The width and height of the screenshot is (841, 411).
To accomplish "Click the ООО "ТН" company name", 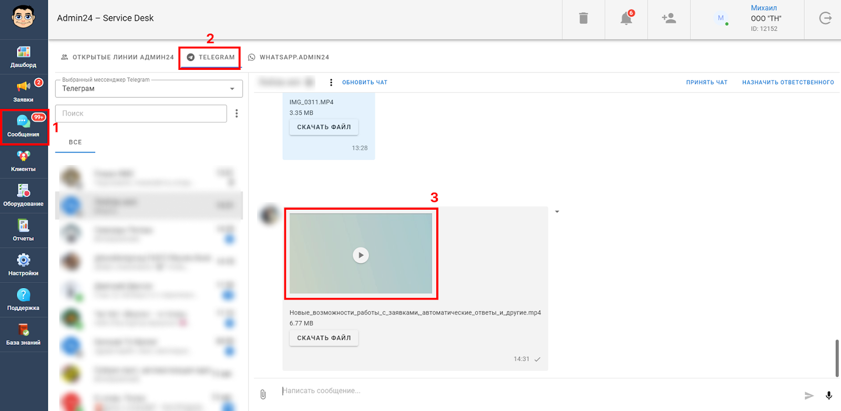I will pyautogui.click(x=766, y=18).
